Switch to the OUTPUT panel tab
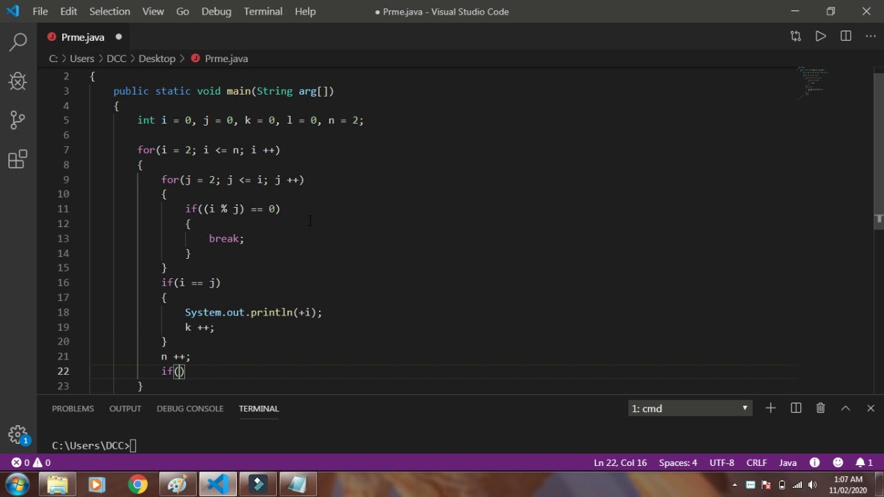The image size is (884, 497). tap(125, 408)
